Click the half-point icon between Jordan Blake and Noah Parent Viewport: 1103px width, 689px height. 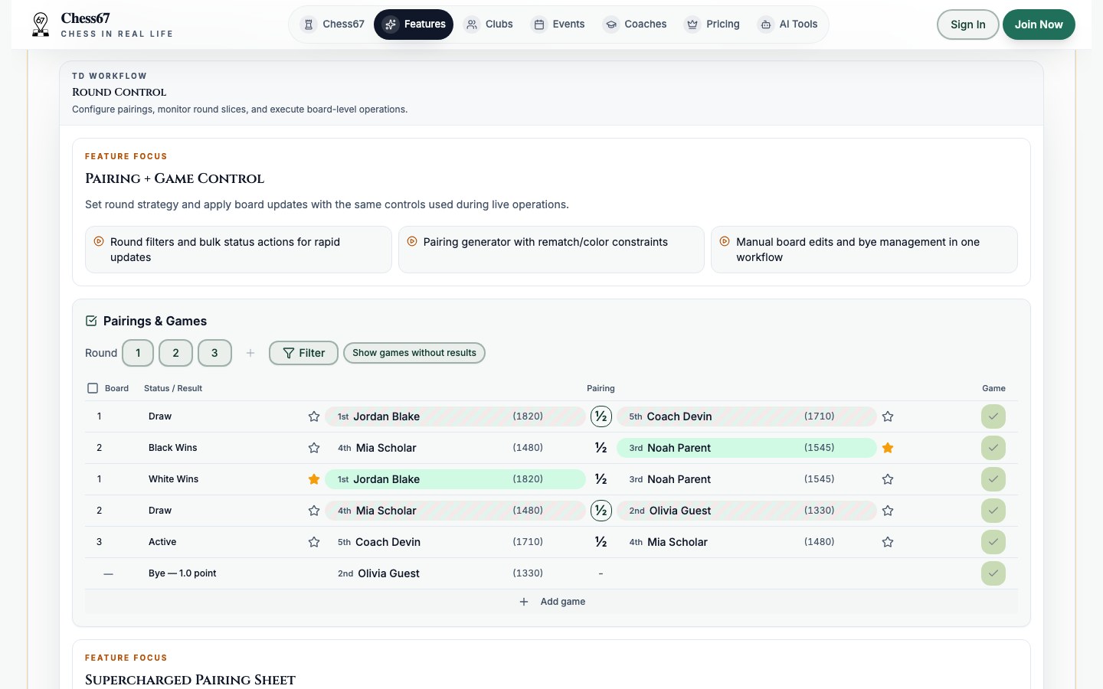click(601, 479)
